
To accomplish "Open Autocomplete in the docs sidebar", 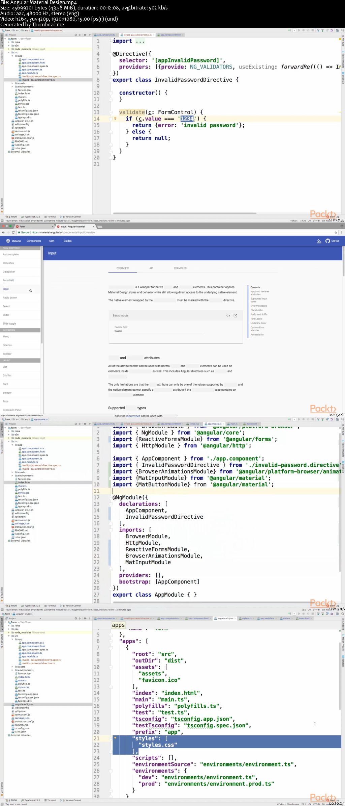I will [20, 254].
